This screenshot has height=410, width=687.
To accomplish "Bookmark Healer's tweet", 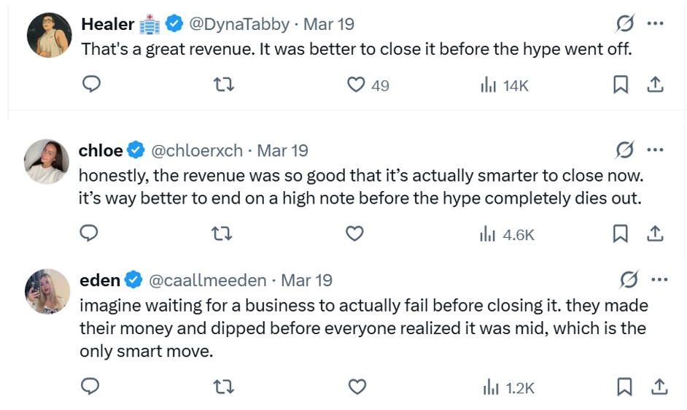I will pyautogui.click(x=620, y=85).
